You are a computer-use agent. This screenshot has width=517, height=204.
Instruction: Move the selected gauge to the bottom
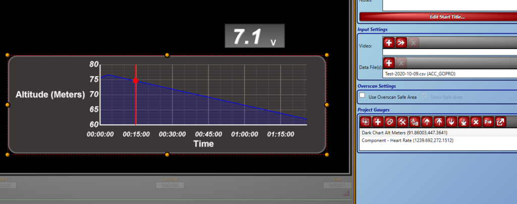(463, 122)
